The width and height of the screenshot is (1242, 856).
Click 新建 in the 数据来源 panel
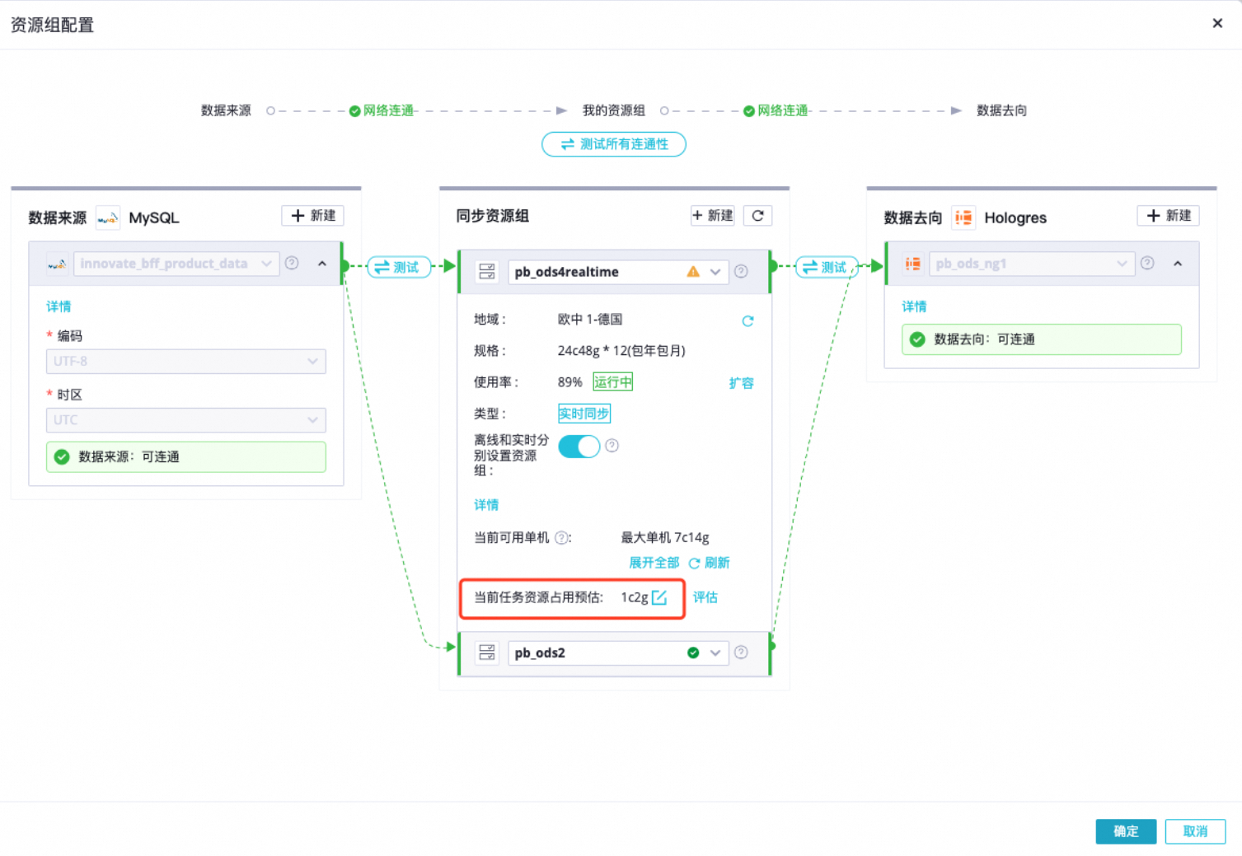313,216
